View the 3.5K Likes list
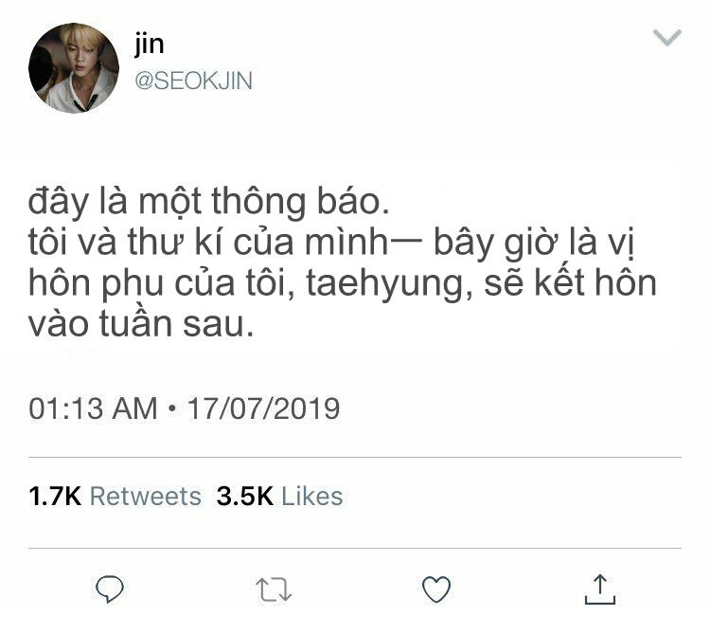710x634 pixels. pyautogui.click(x=279, y=496)
